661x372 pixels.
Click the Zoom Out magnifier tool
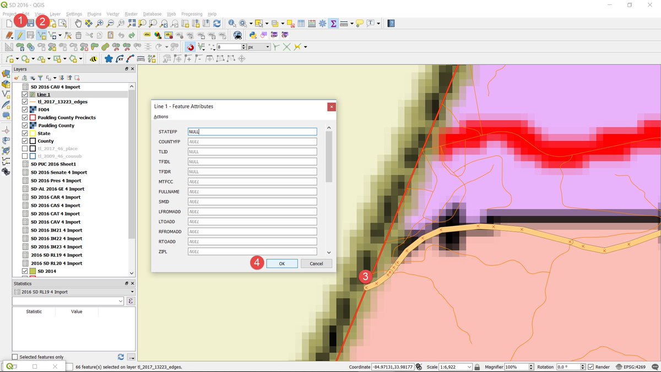point(110,24)
